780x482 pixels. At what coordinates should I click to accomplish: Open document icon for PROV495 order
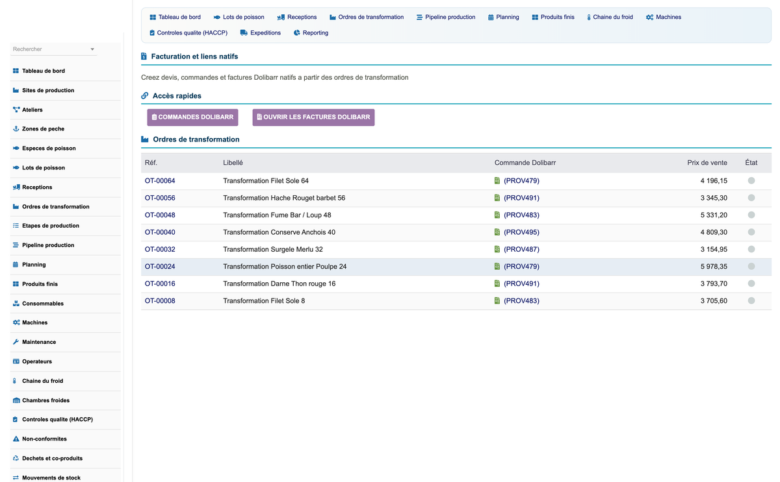coord(497,232)
